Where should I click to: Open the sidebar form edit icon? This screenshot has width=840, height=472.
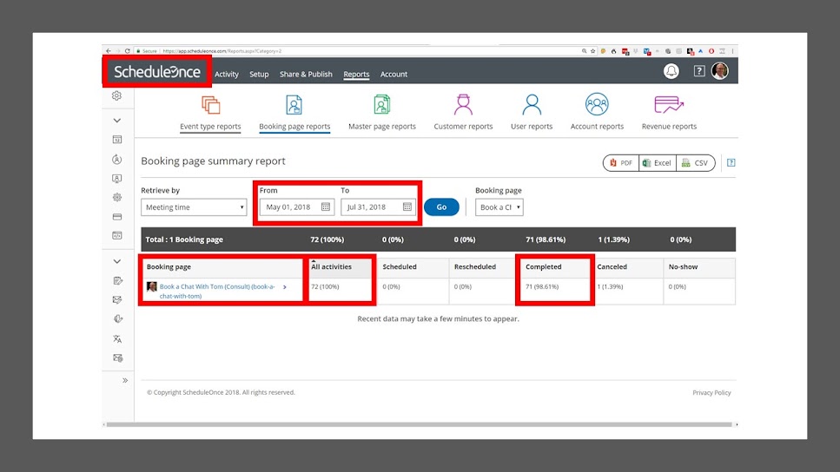118,281
